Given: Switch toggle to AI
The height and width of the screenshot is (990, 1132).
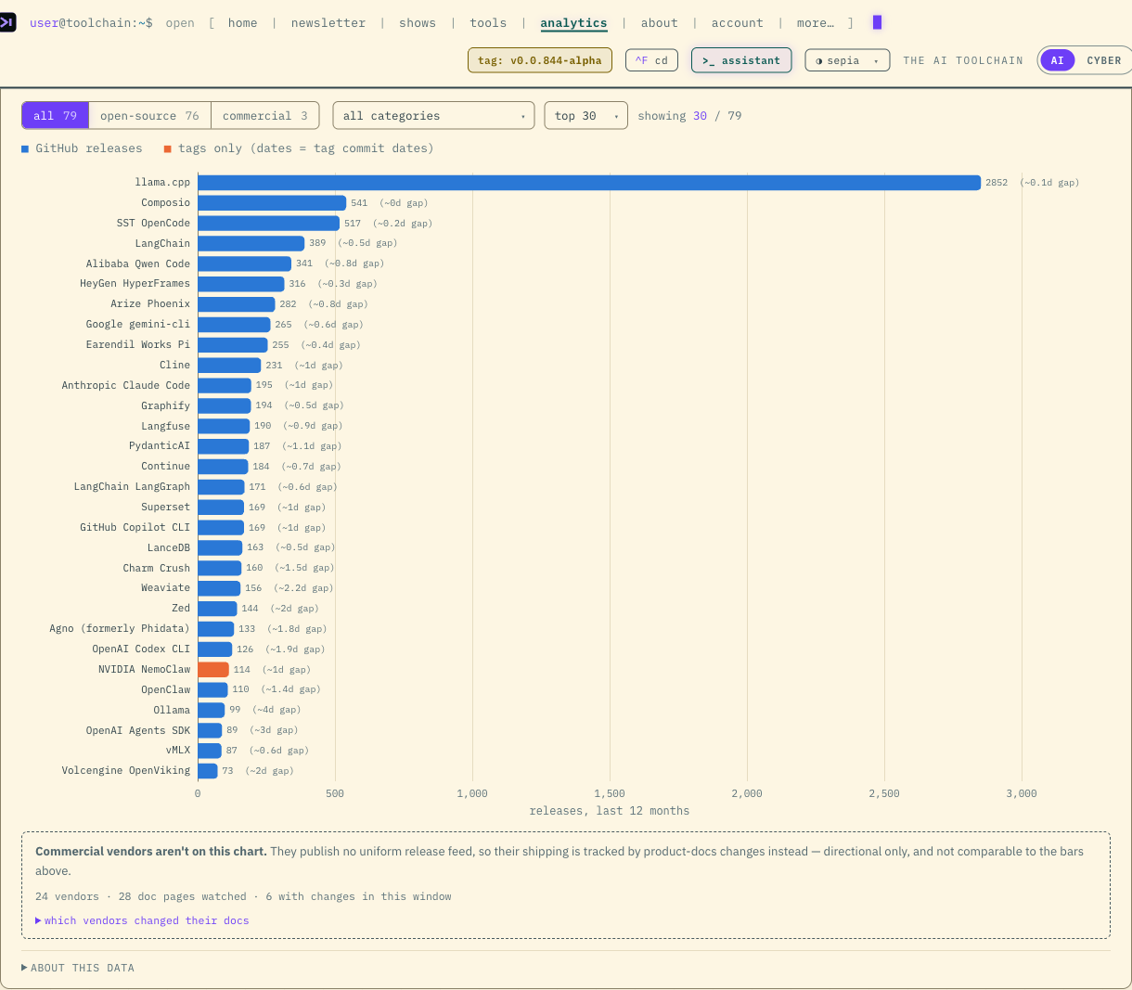Looking at the screenshot, I should tap(1057, 60).
